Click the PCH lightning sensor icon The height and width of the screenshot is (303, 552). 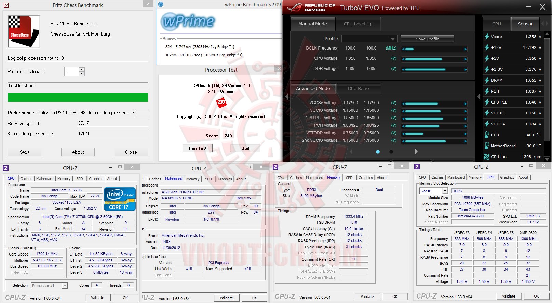point(487,91)
